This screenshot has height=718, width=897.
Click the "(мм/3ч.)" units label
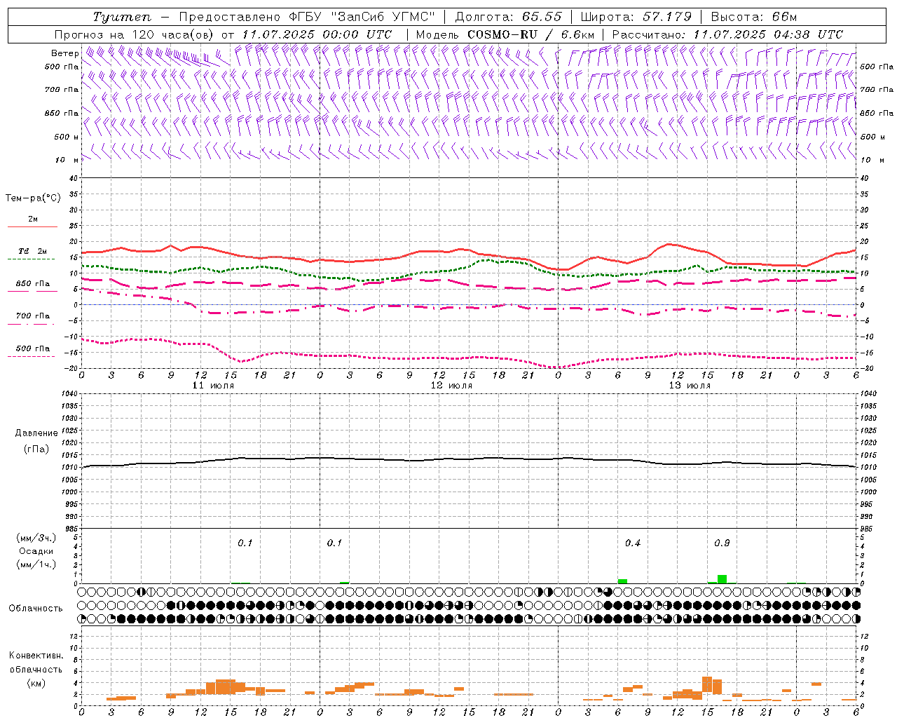click(36, 538)
